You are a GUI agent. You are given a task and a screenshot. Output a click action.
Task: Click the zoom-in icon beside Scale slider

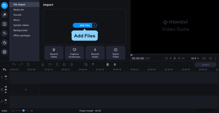[x=32, y=111]
